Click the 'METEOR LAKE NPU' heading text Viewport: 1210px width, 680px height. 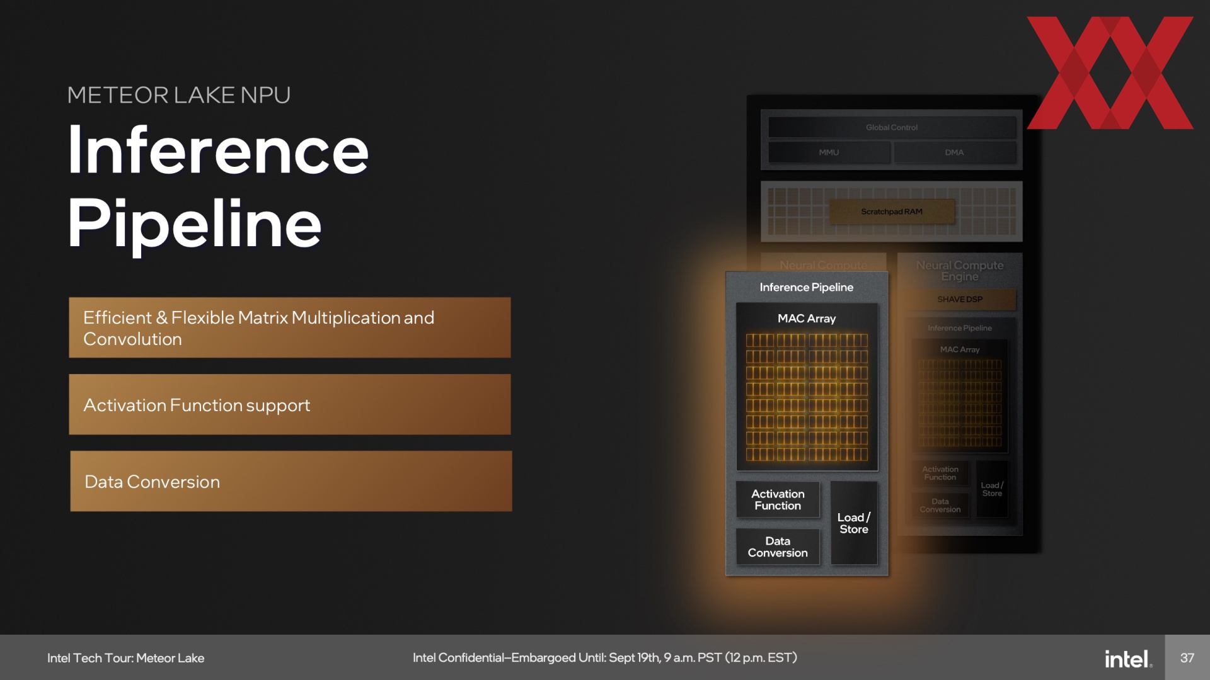179,95
